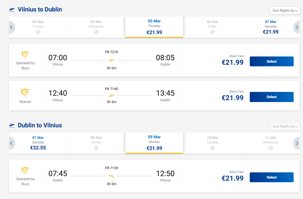Select the 07:00 Vilnius to Dublin flight

tap(271, 62)
